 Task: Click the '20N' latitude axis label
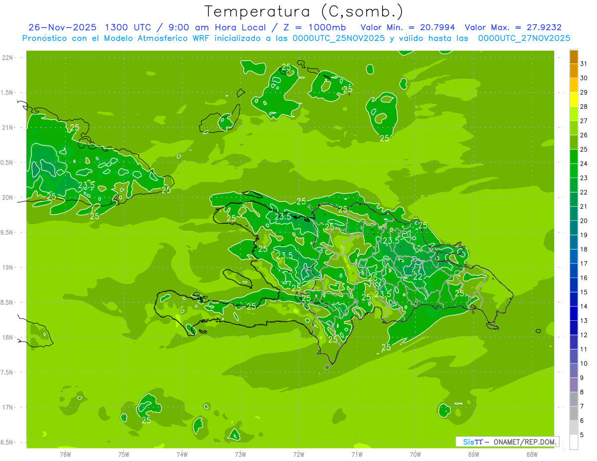8,197
